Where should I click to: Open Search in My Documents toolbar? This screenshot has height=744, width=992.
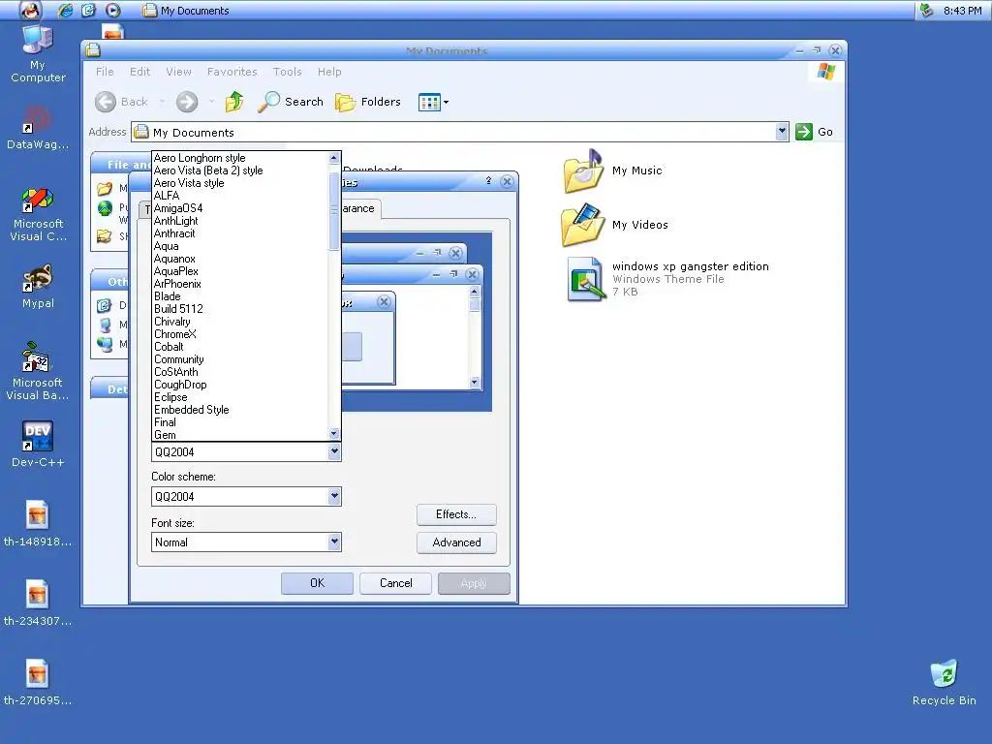[291, 102]
